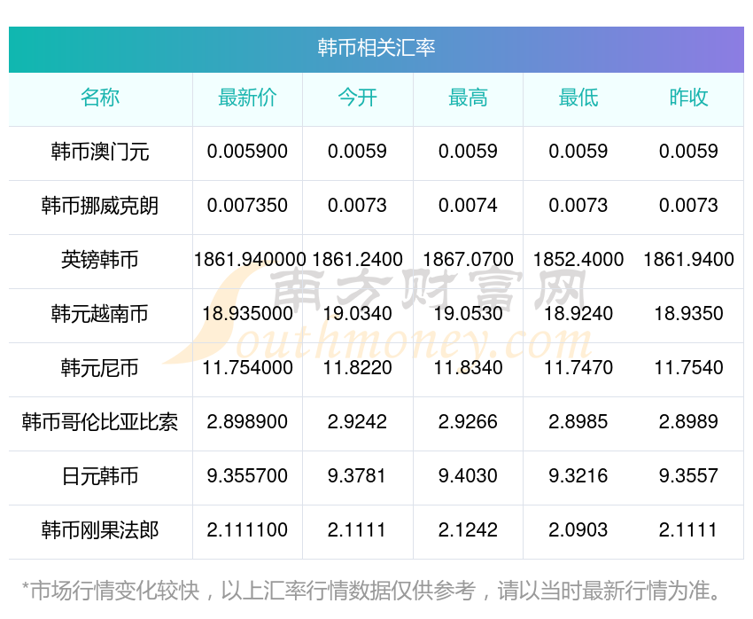Click the low value 11.7470
Image resolution: width=753 pixels, height=619 pixels.
(578, 368)
